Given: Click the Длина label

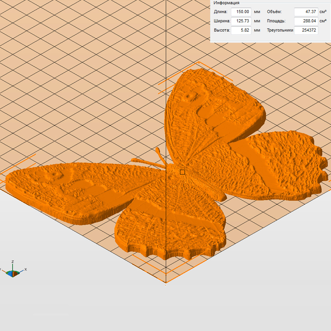Looking at the screenshot, I should click(x=221, y=12).
